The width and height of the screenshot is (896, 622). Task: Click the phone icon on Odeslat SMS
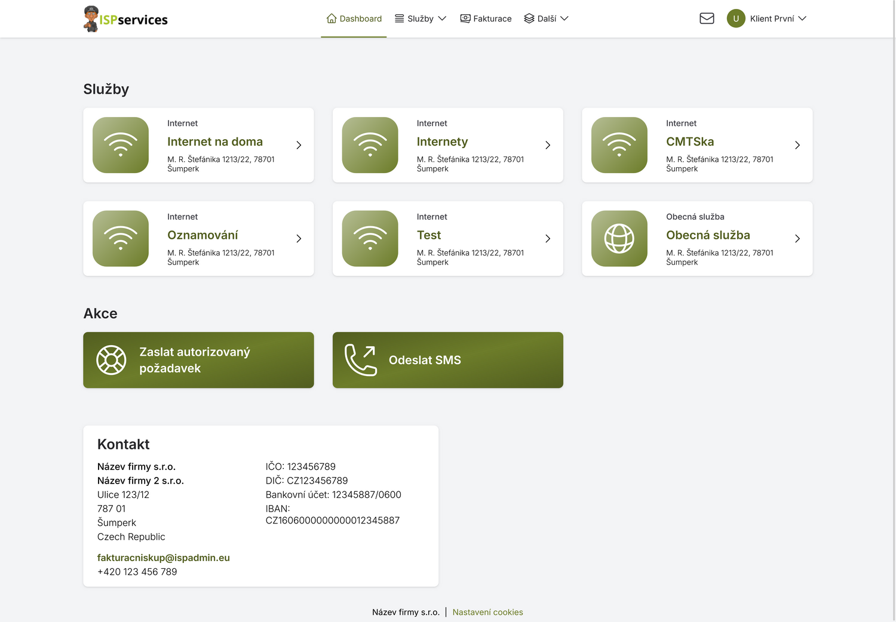pyautogui.click(x=361, y=360)
